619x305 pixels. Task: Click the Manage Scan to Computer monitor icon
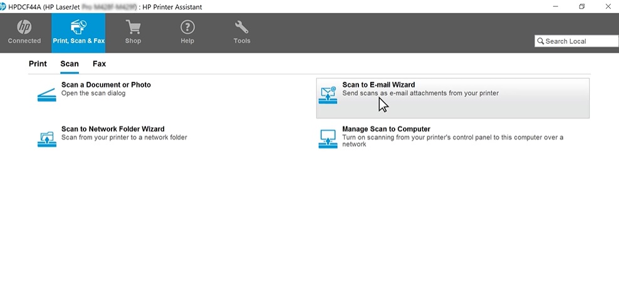[328, 138]
